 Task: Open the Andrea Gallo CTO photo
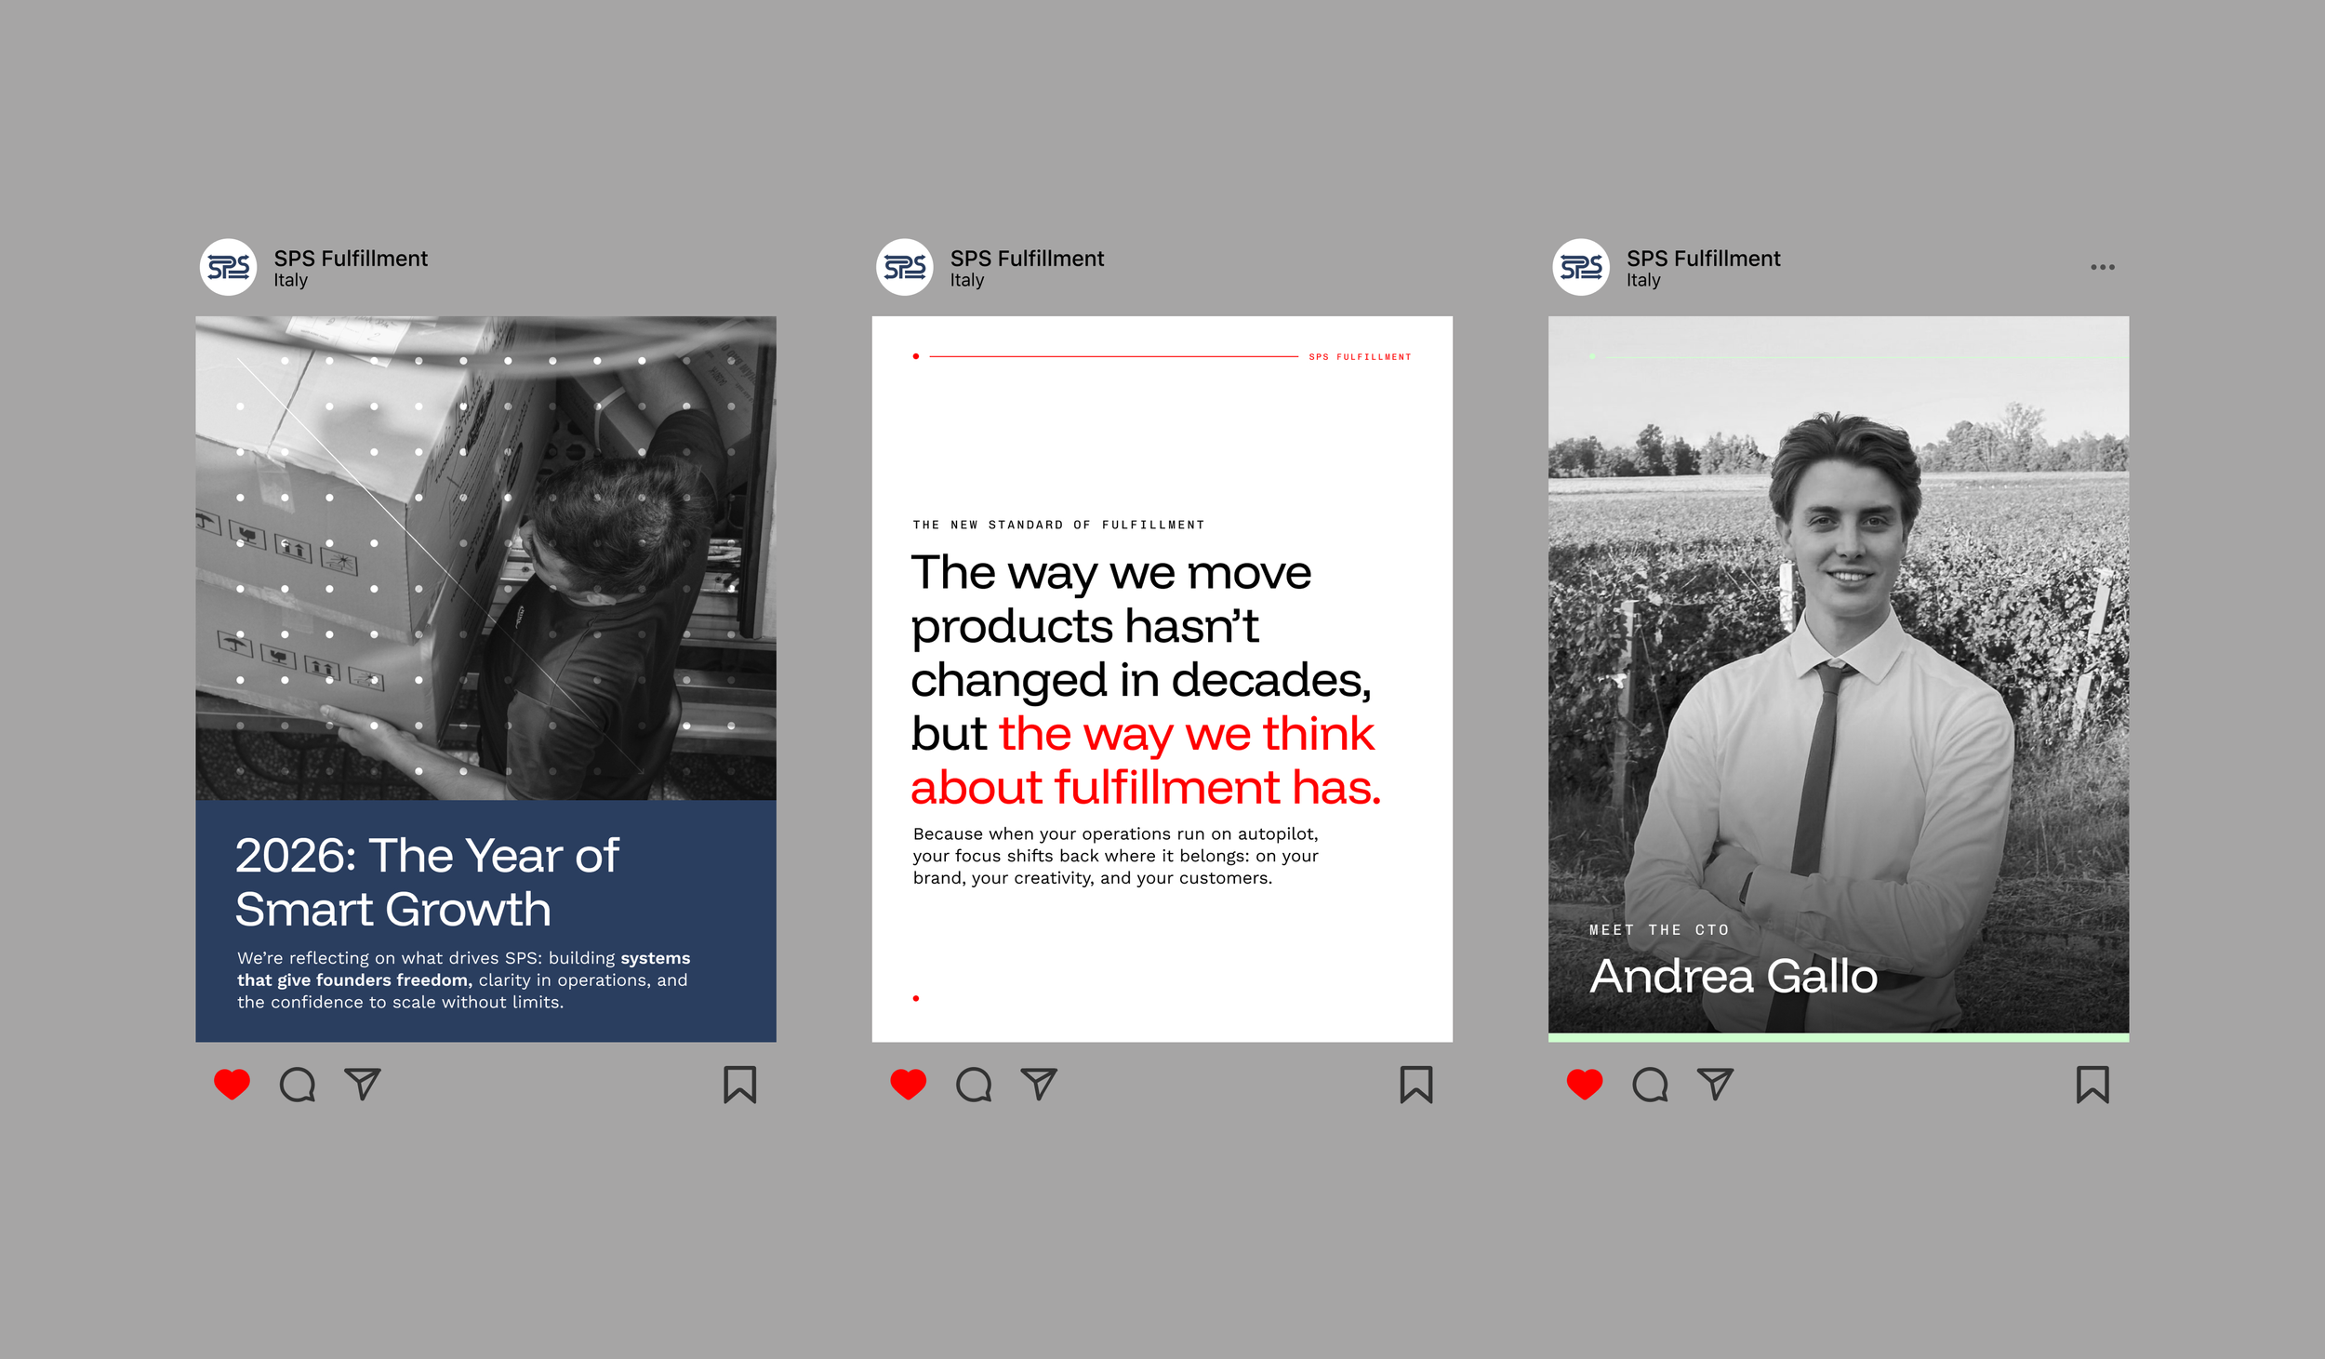pos(1838,651)
